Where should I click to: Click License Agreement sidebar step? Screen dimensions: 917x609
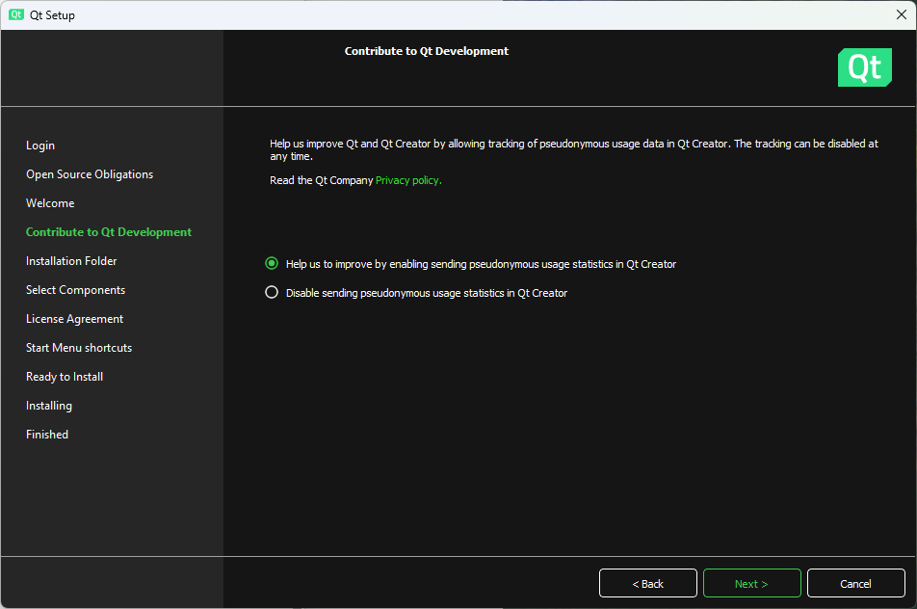pyautogui.click(x=75, y=319)
